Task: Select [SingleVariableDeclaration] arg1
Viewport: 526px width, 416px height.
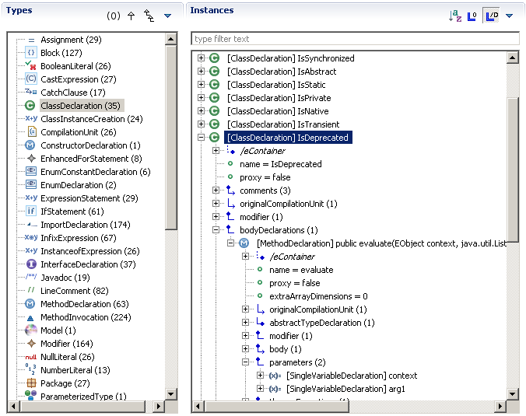Action: pyautogui.click(x=345, y=389)
